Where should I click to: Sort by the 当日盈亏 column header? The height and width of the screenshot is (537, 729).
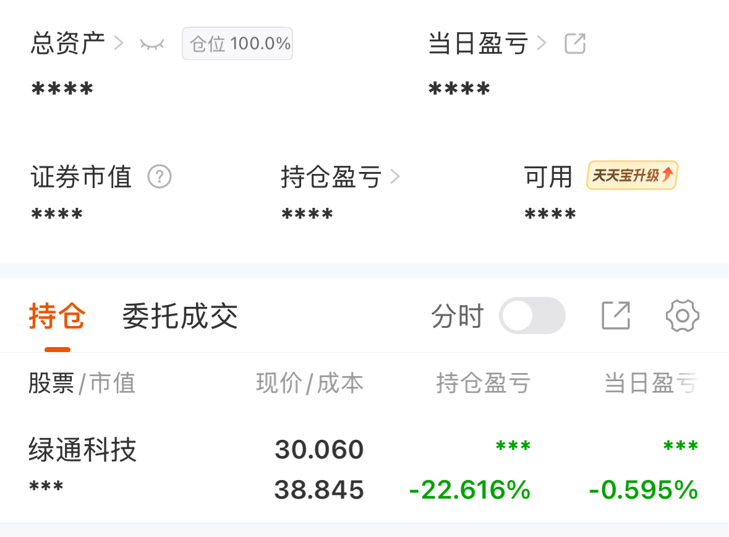click(651, 384)
